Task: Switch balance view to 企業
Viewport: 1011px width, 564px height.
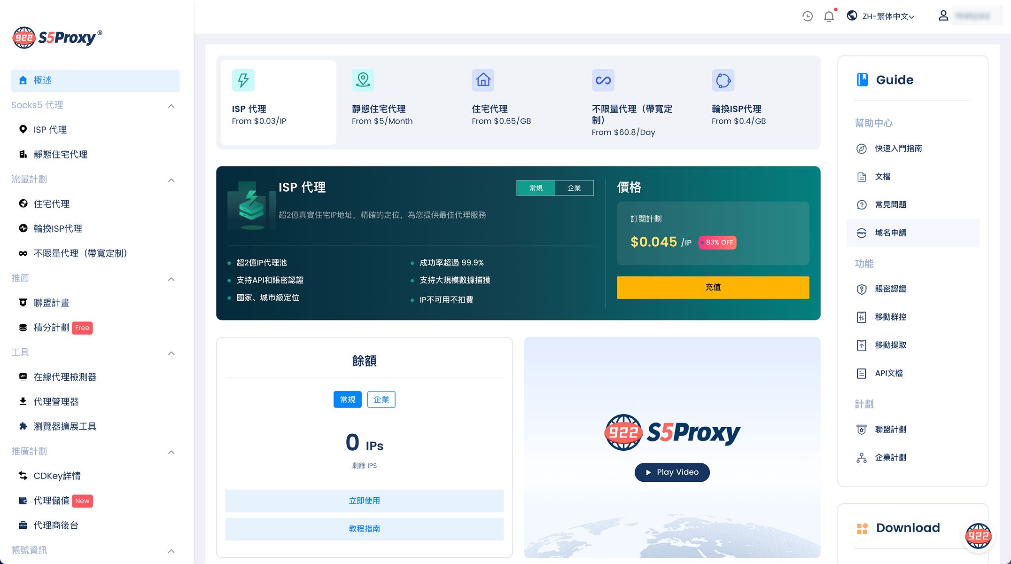Action: pos(381,399)
